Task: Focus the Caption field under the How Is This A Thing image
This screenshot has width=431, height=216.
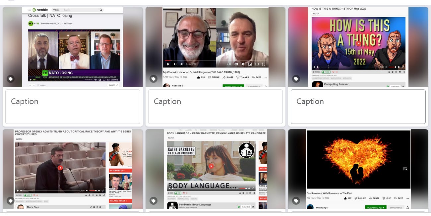Action: click(x=358, y=107)
